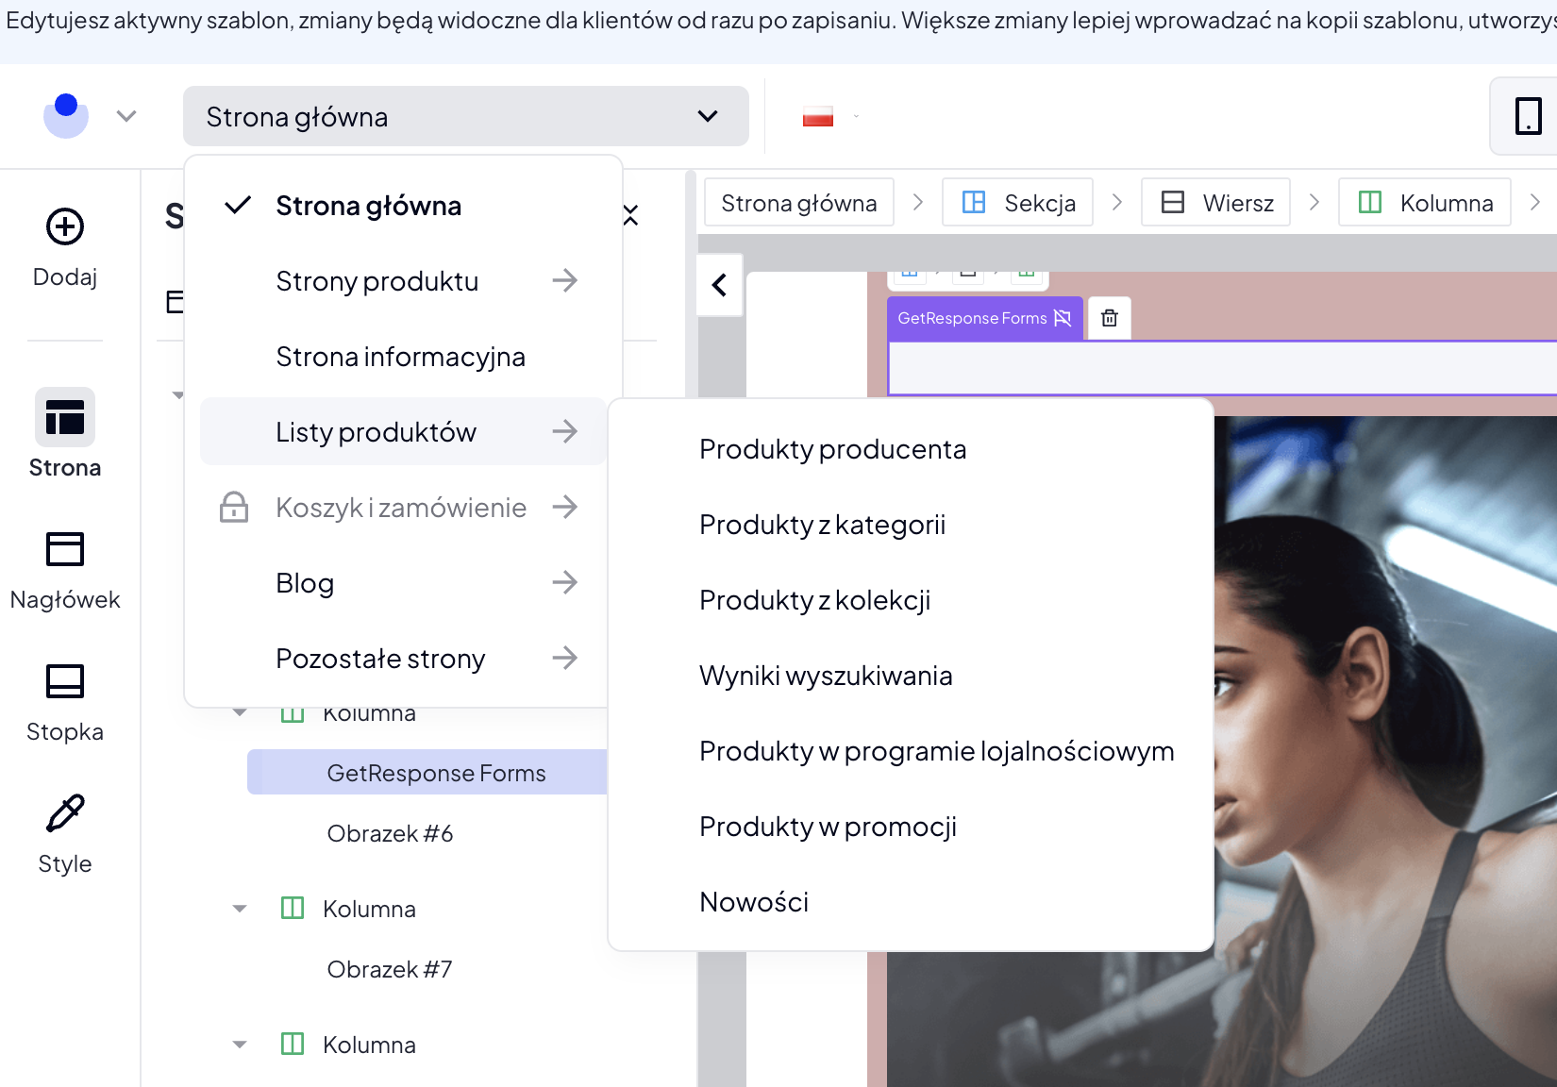Viewport: 1557px width, 1087px height.
Task: Click the Wiersz breadcrumb button
Action: tap(1215, 203)
